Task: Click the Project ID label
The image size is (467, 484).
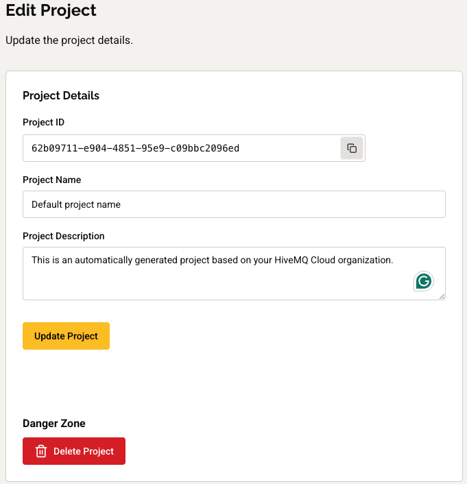Action: click(x=43, y=122)
